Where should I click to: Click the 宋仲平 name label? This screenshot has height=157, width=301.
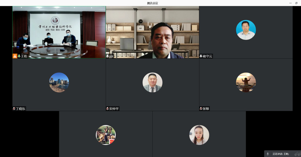point(114,109)
